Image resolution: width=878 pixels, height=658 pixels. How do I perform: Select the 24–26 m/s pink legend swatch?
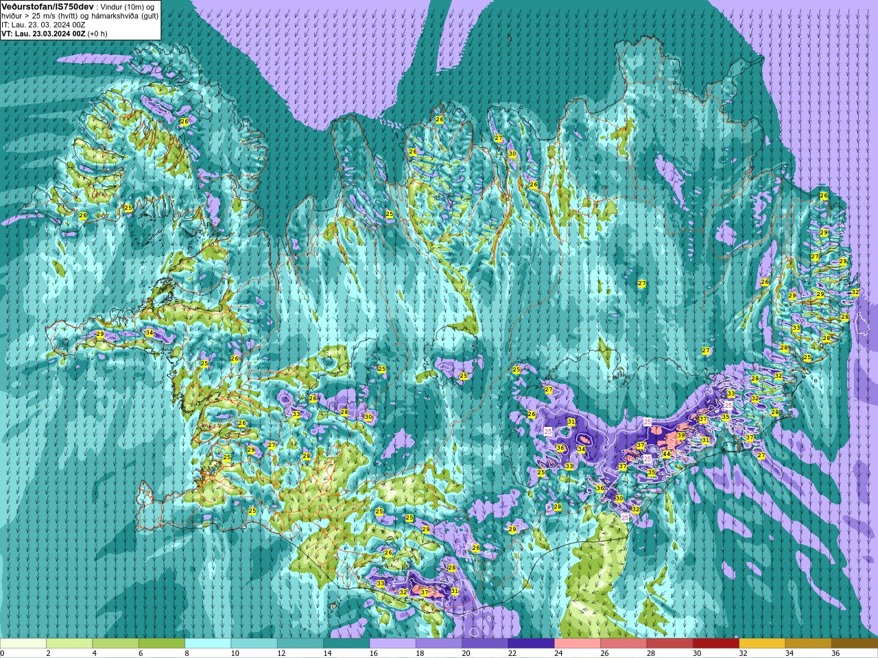(x=578, y=644)
